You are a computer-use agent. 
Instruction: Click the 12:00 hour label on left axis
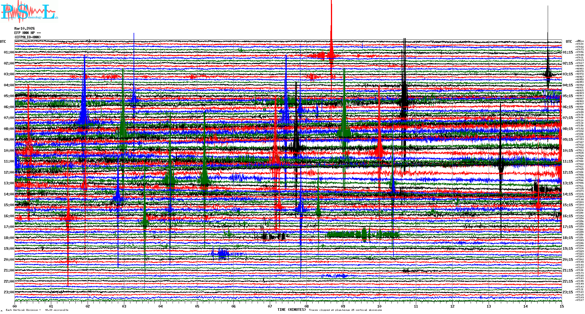coord(9,172)
